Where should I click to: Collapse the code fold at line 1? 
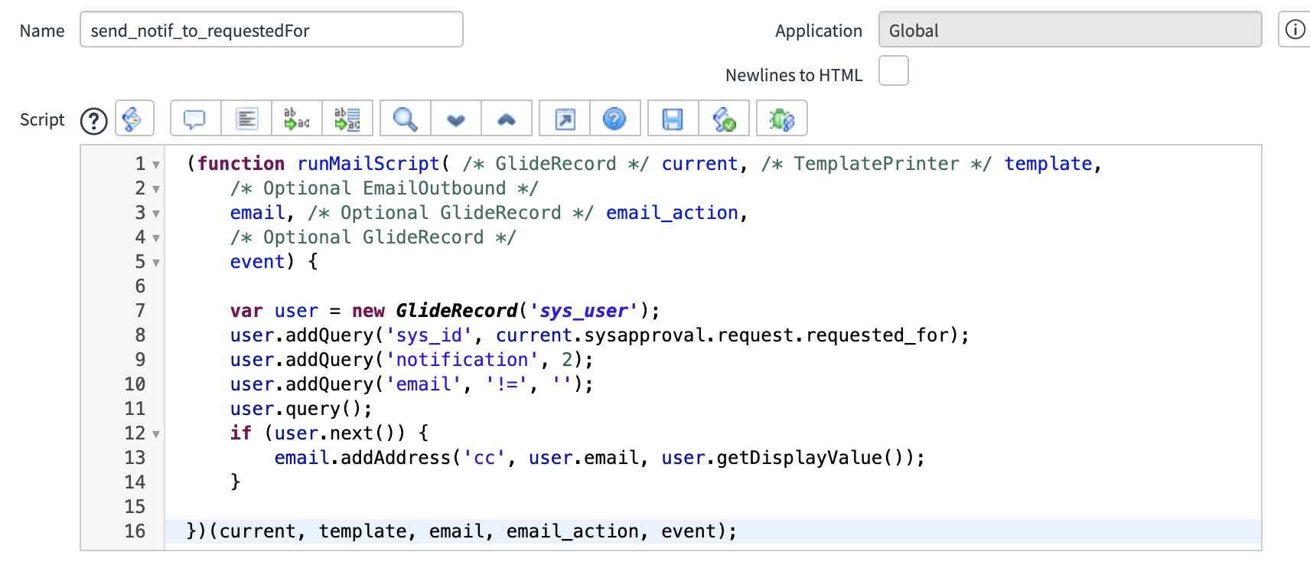[x=156, y=165]
